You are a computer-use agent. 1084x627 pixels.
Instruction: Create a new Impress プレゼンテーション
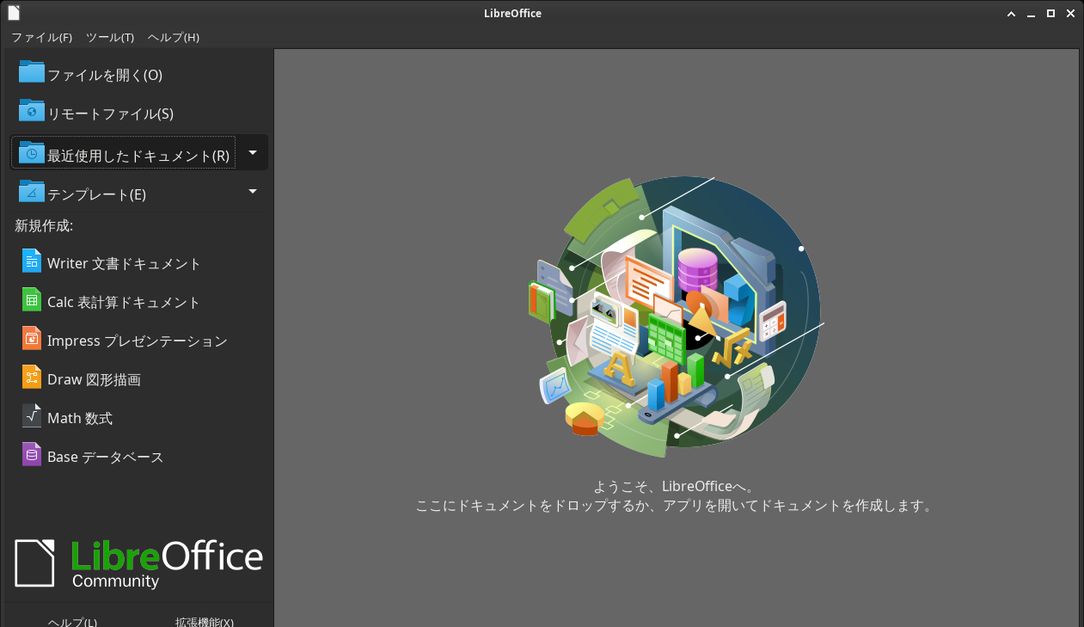[138, 341]
